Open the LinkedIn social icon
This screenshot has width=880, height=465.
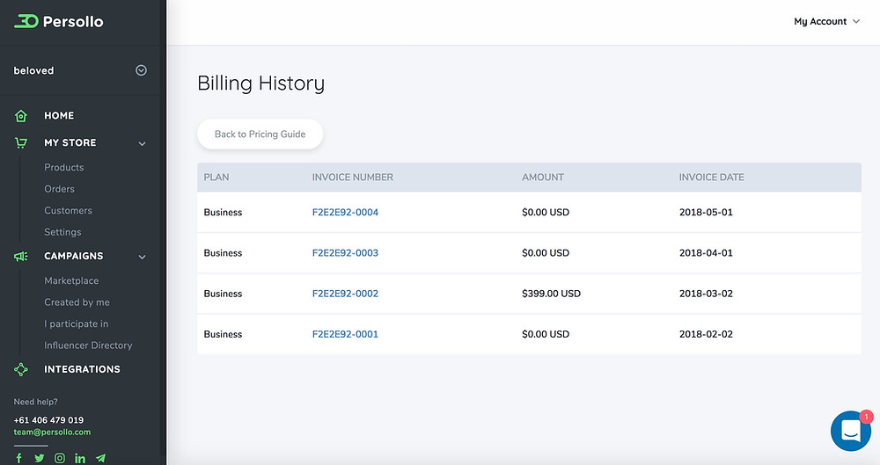coord(80,458)
